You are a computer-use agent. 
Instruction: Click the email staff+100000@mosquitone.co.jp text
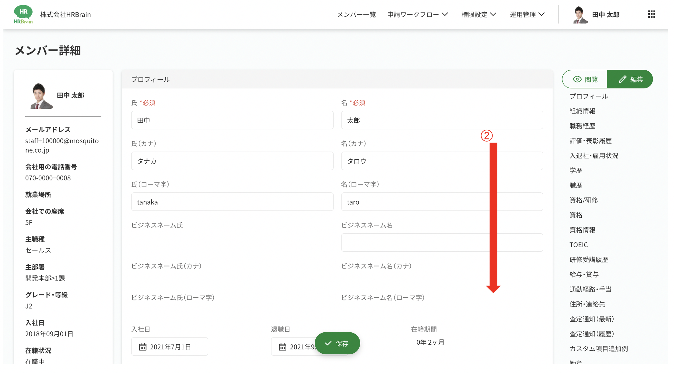point(62,145)
